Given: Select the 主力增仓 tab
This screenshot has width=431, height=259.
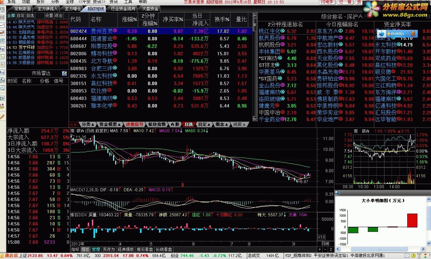Looking at the screenshot, I should 72,8.
